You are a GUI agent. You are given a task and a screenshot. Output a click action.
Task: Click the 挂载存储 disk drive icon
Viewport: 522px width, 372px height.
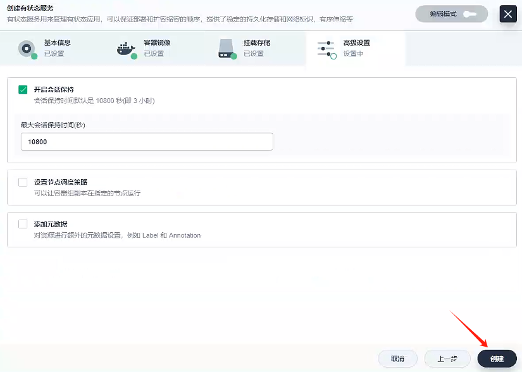click(227, 49)
